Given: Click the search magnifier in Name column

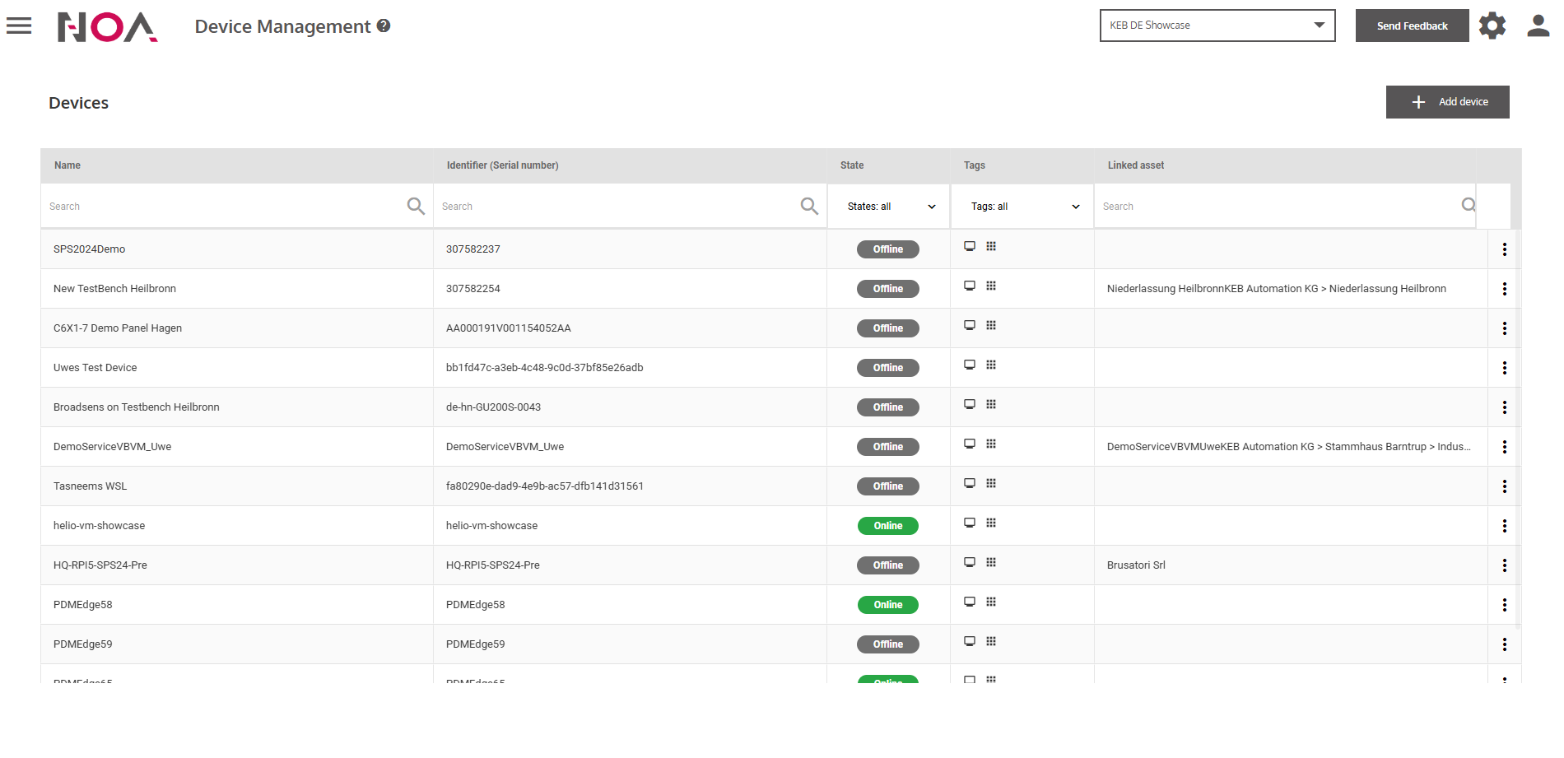Looking at the screenshot, I should pos(416,206).
